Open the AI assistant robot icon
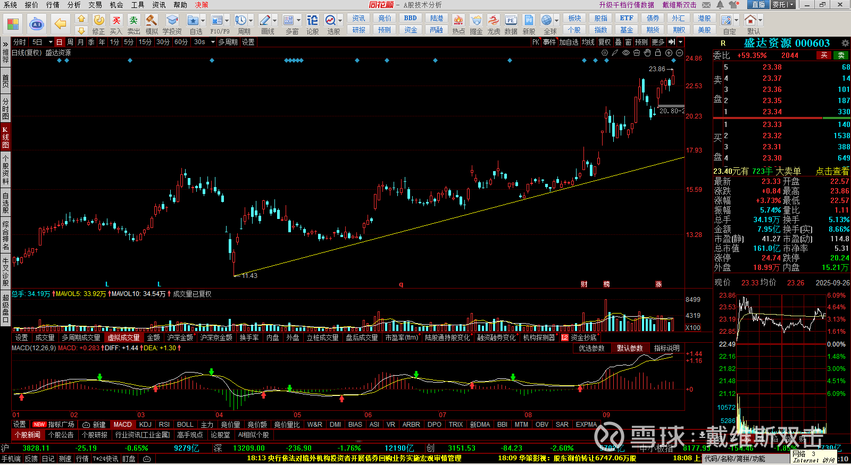Image resolution: width=851 pixels, height=465 pixels. (x=36, y=24)
